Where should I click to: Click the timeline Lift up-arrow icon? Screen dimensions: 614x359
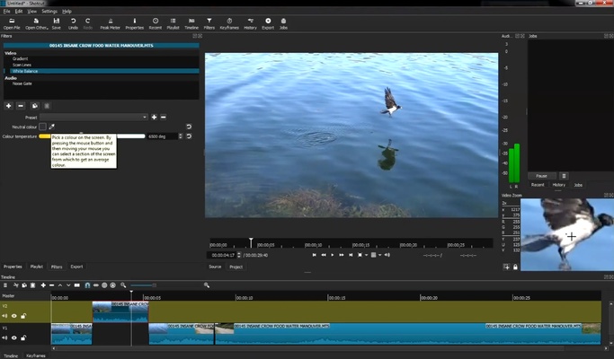pos(60,285)
